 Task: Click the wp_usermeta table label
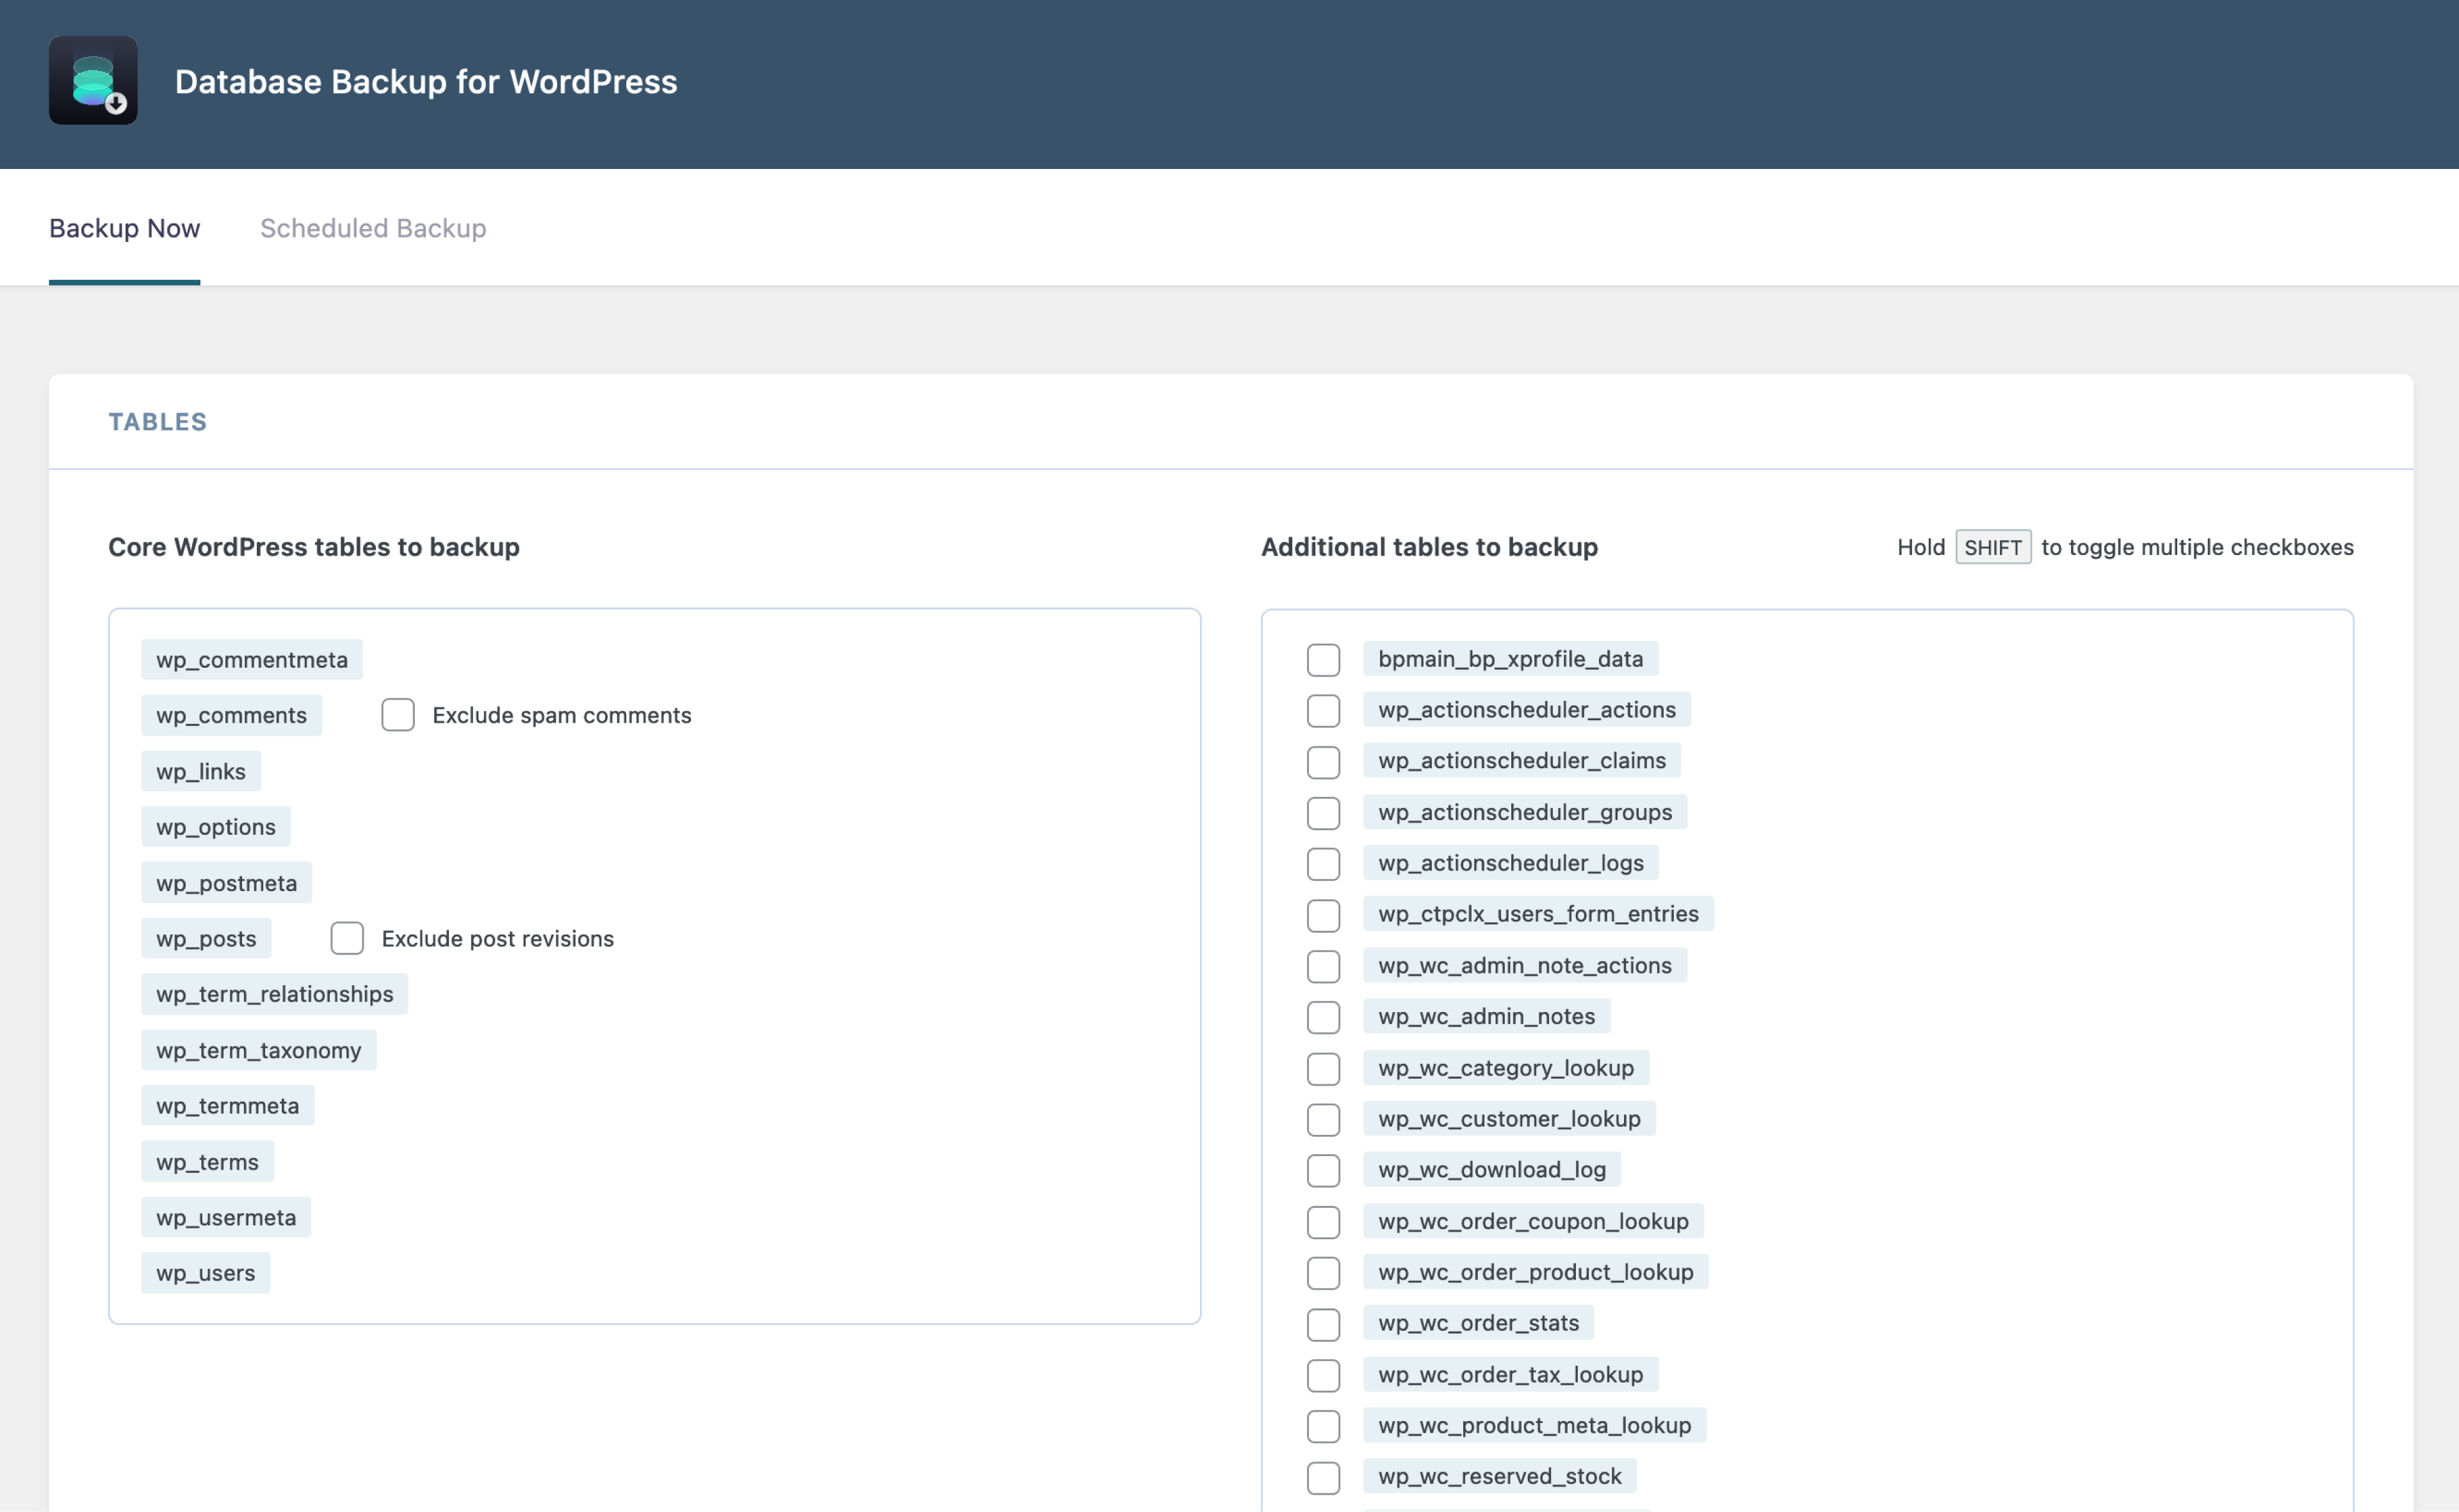[x=226, y=1217]
